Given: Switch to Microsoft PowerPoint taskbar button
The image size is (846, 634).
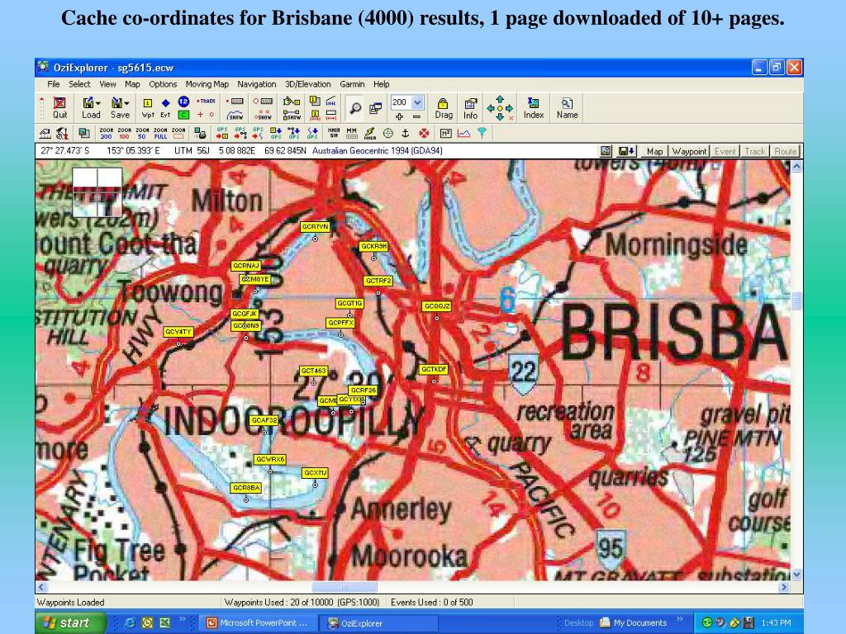Looking at the screenshot, I should [x=258, y=623].
